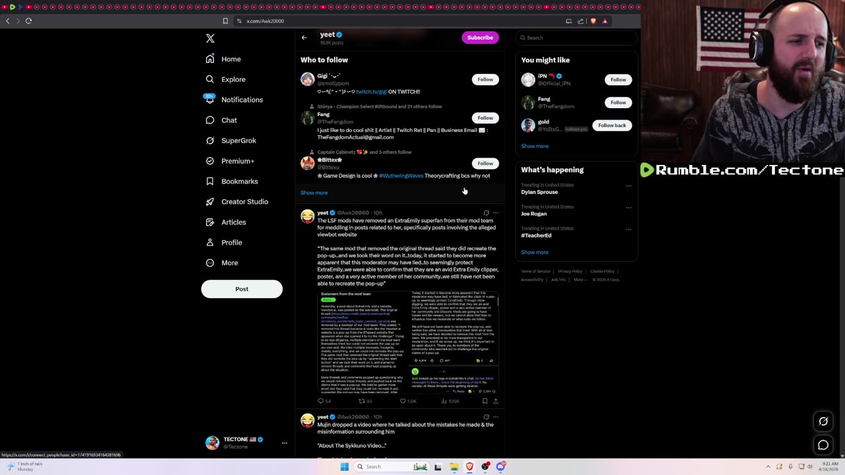
Task: Follow iPN in You might like
Action: (618, 80)
